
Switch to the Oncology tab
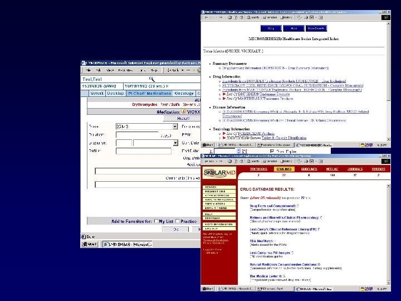click(x=184, y=94)
